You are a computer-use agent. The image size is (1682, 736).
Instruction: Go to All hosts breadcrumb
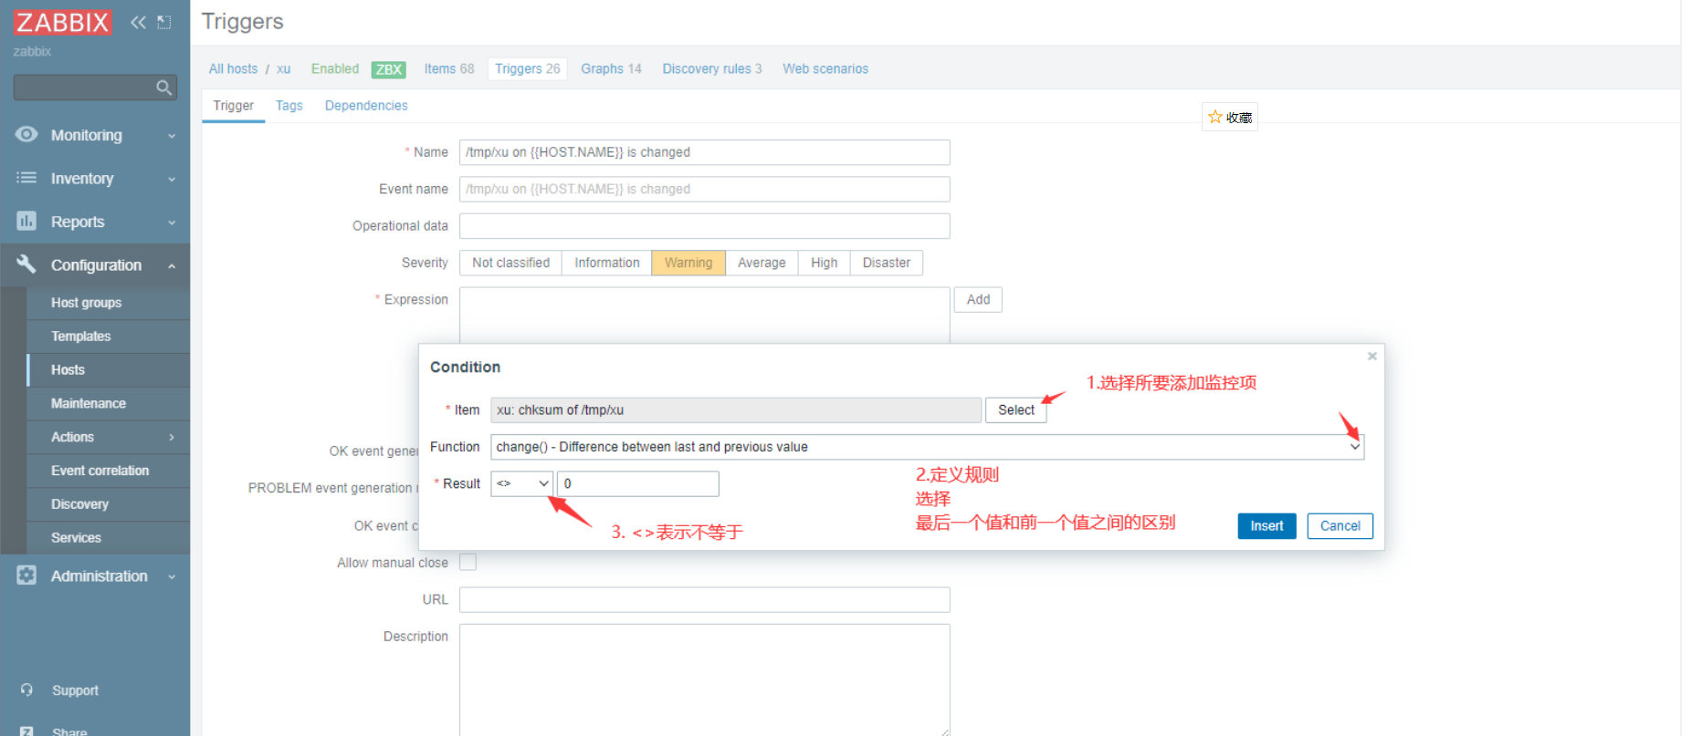233,68
